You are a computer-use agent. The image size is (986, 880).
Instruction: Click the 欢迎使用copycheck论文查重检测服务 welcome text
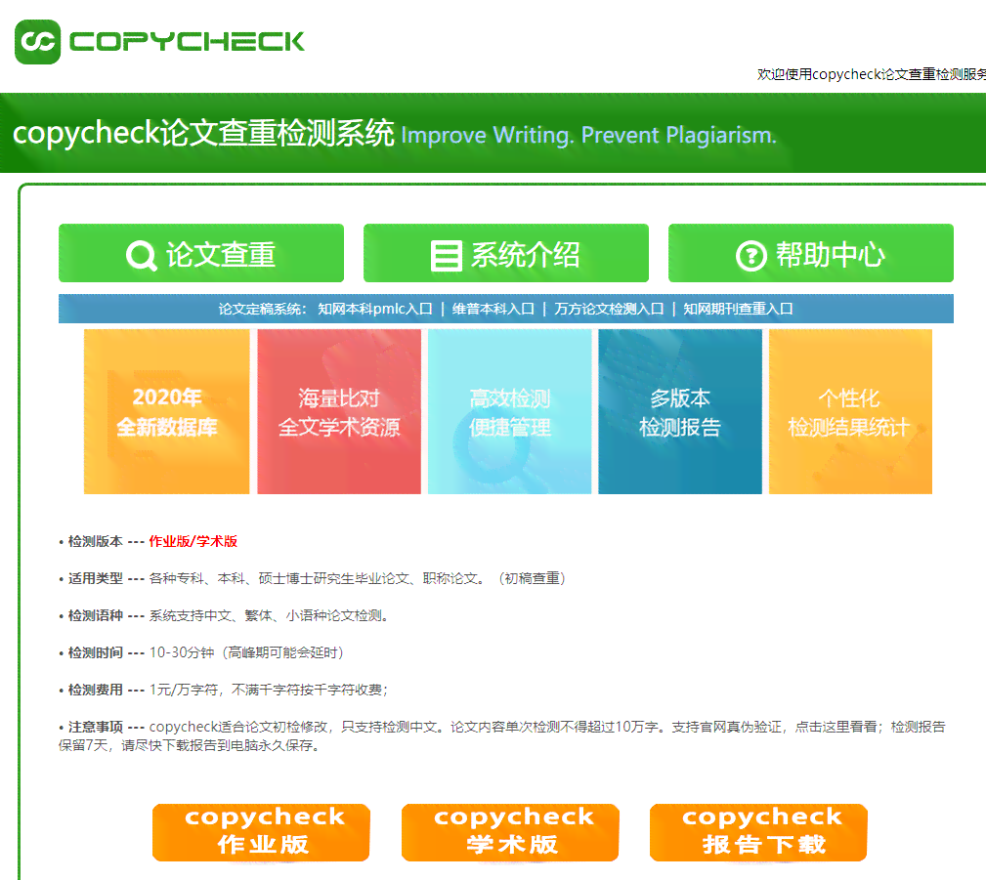pyautogui.click(x=872, y=74)
